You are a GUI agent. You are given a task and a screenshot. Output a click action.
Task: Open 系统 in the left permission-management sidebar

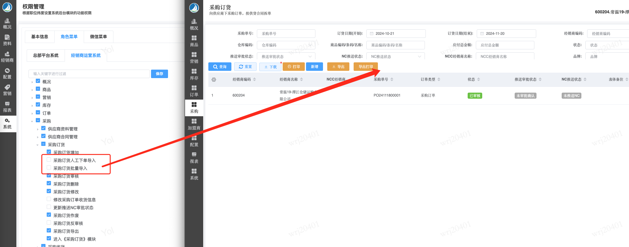pos(7,124)
